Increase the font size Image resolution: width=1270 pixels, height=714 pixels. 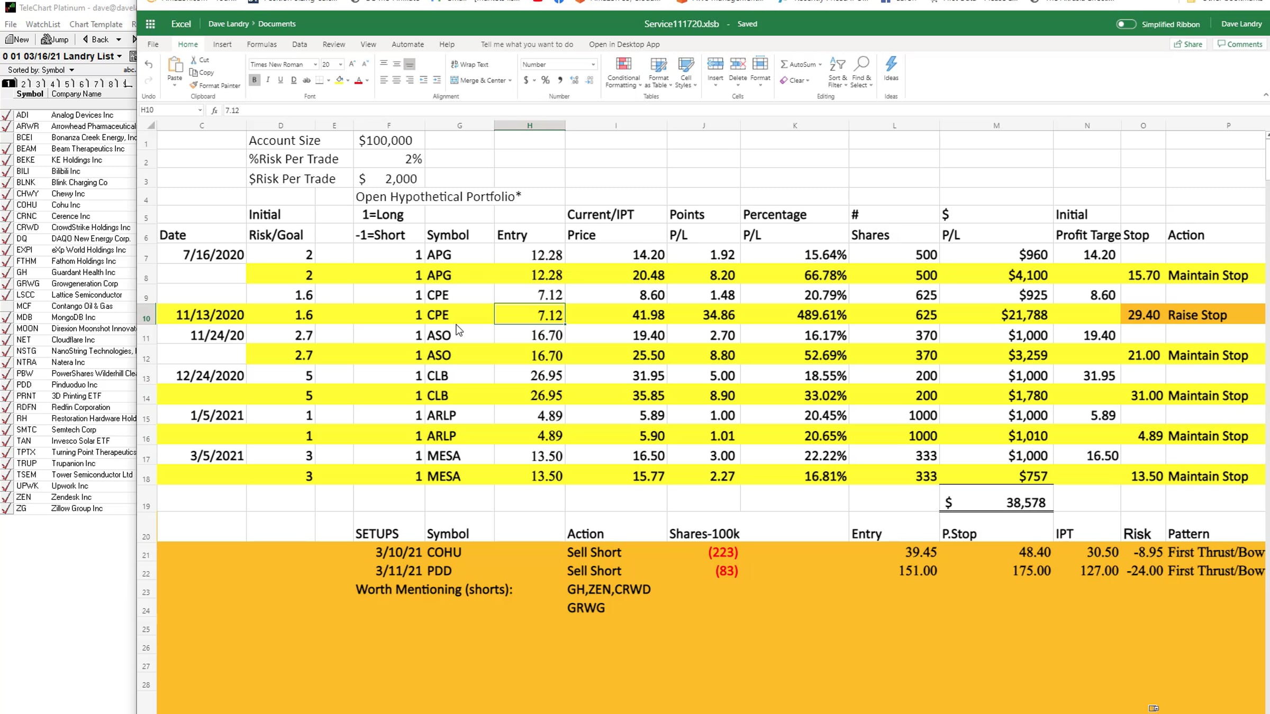352,64
